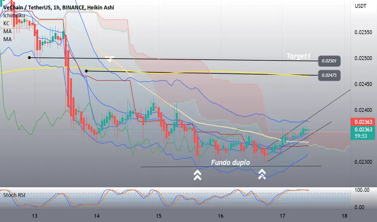
Task: Click the Target1 annotation text
Action: point(299,56)
